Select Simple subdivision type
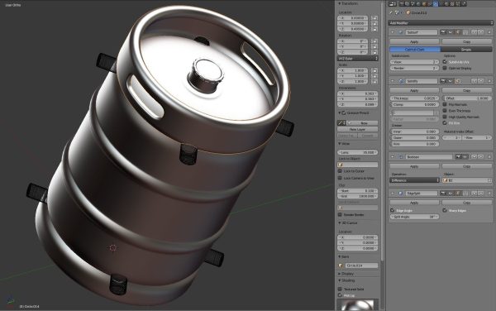The image size is (496, 311). pyautogui.click(x=466, y=50)
